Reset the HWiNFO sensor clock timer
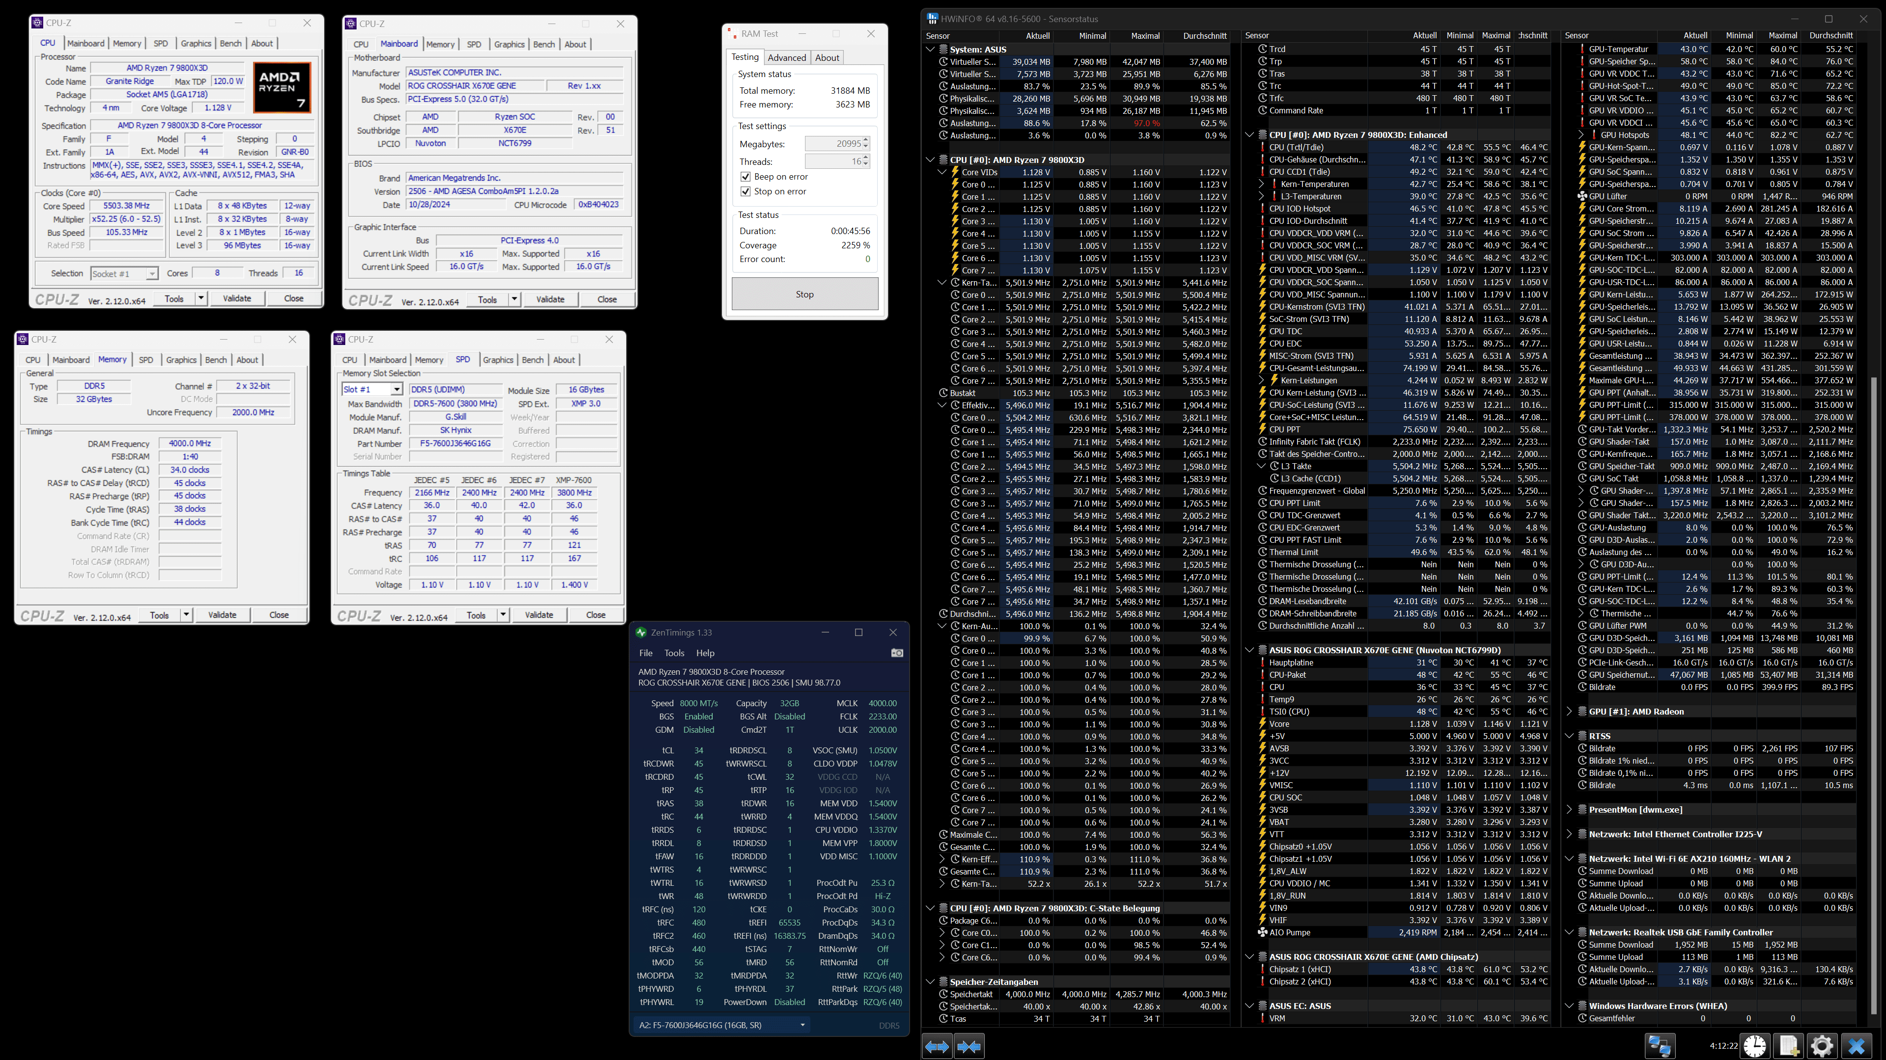 (1754, 1046)
